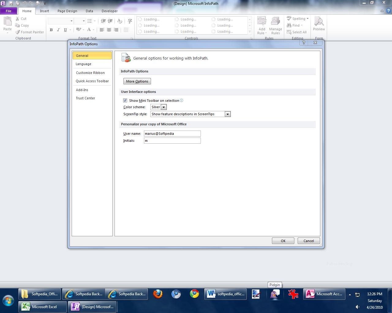Select Language in the options list
Image resolution: width=392 pixels, height=313 pixels.
click(x=92, y=64)
